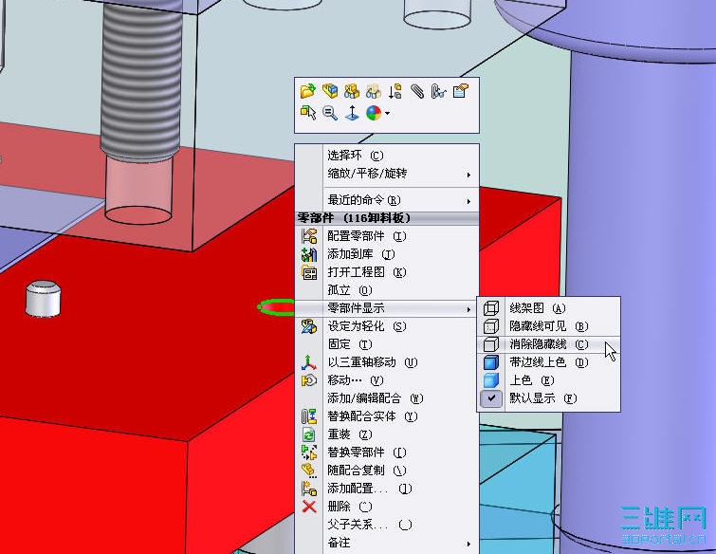The image size is (716, 554).
Task: Click the Zoom to Selection magnifier icon
Action: point(330,112)
